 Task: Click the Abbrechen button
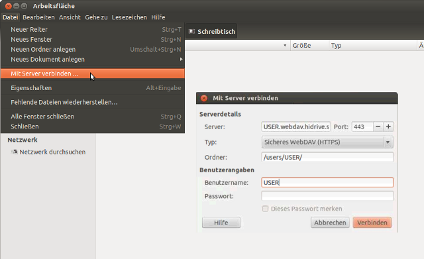click(330, 223)
